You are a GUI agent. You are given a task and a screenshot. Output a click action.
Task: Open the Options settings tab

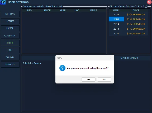tap(10, 14)
